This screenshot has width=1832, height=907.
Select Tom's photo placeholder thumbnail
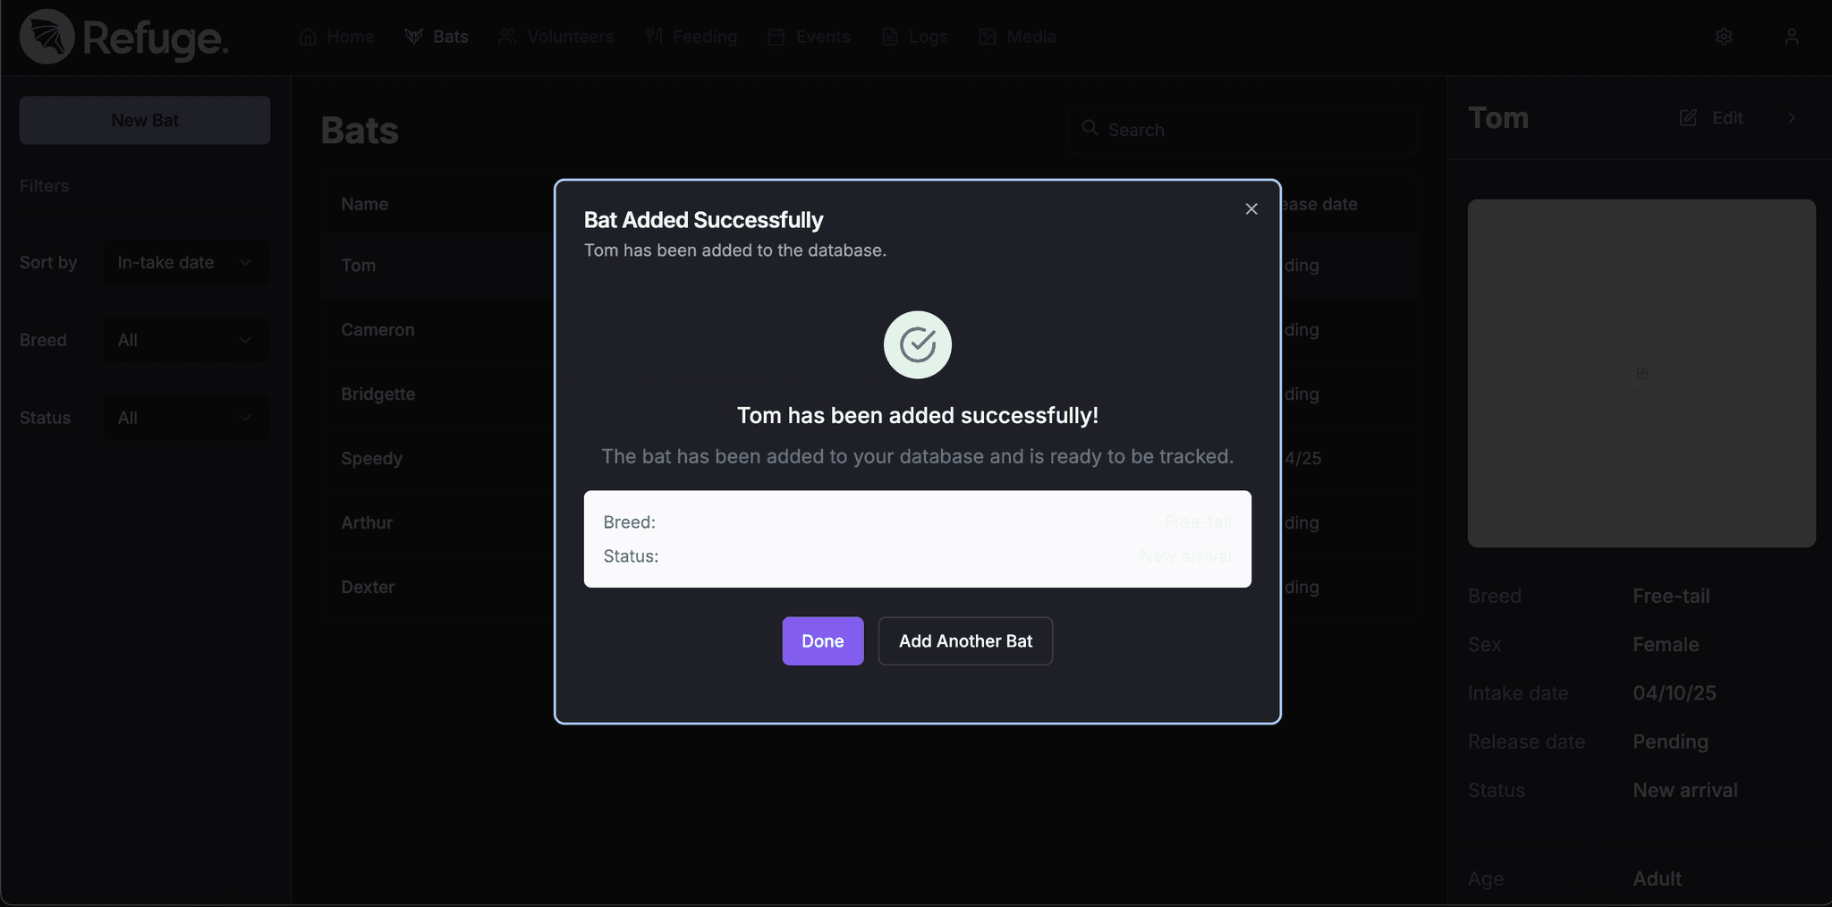tap(1641, 373)
